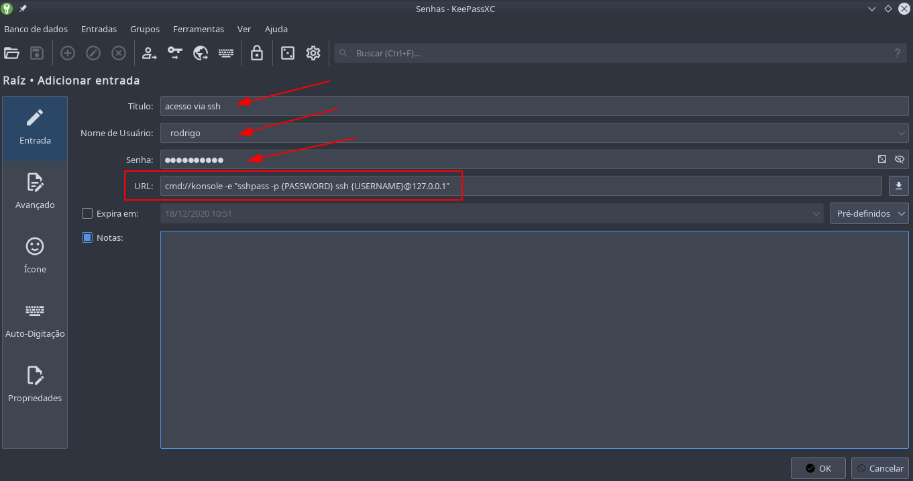Click the OK button
Screen dimensions: 913x481
(818, 468)
